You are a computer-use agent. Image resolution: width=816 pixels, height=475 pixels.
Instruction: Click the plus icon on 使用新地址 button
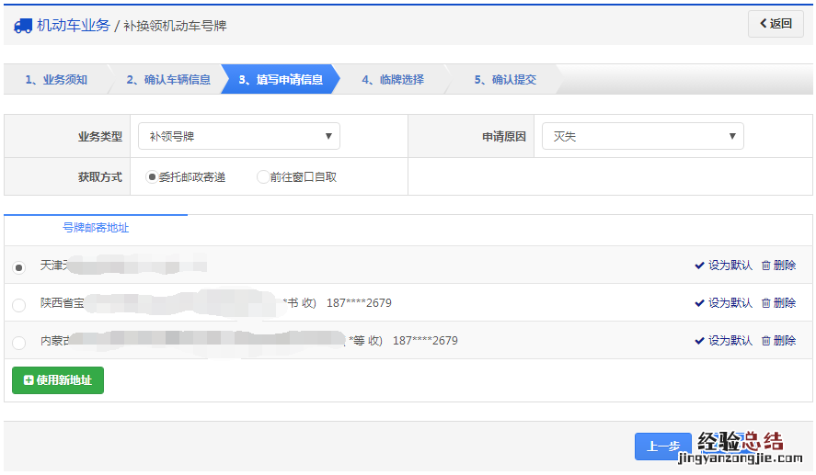29,380
